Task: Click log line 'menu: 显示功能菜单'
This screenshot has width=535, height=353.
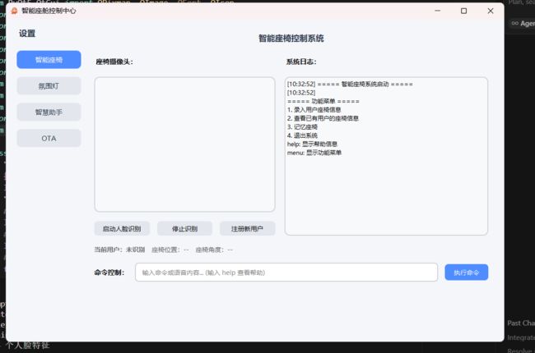Action: (x=314, y=153)
